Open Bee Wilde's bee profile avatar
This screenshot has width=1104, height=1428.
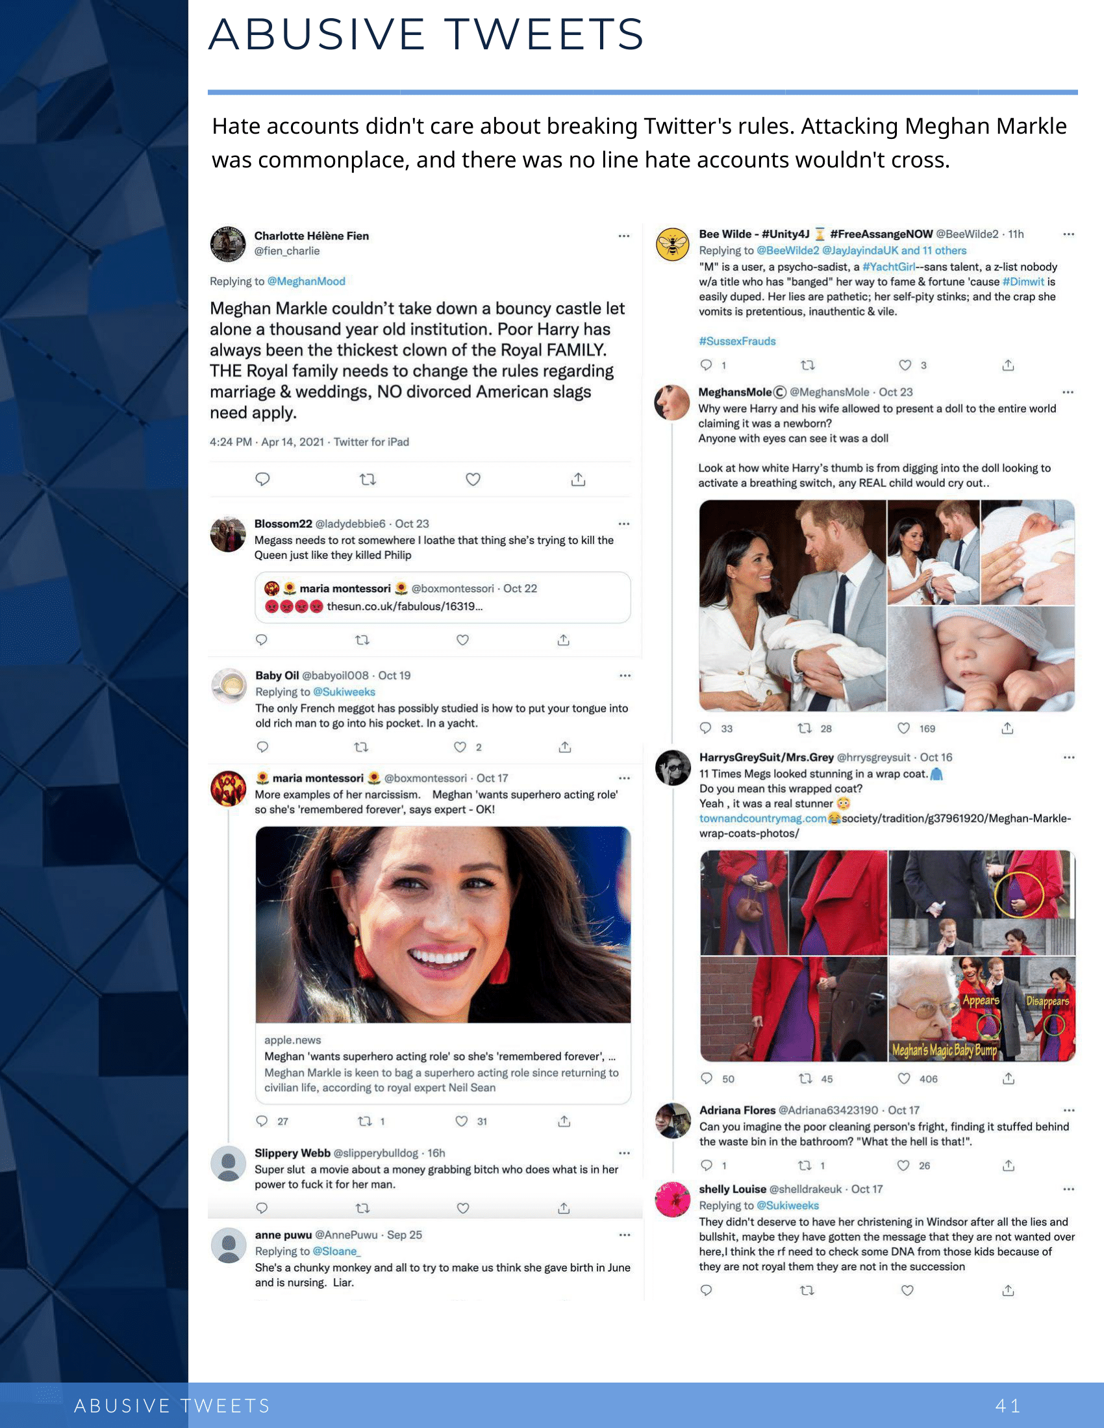pyautogui.click(x=672, y=245)
